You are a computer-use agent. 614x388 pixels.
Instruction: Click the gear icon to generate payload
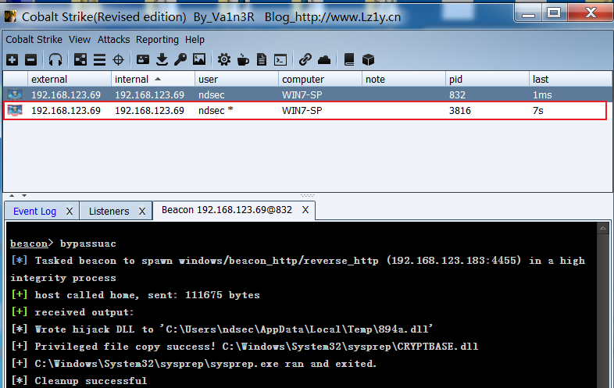[x=224, y=60]
